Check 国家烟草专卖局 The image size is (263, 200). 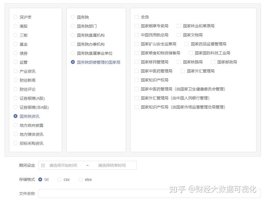point(137,26)
